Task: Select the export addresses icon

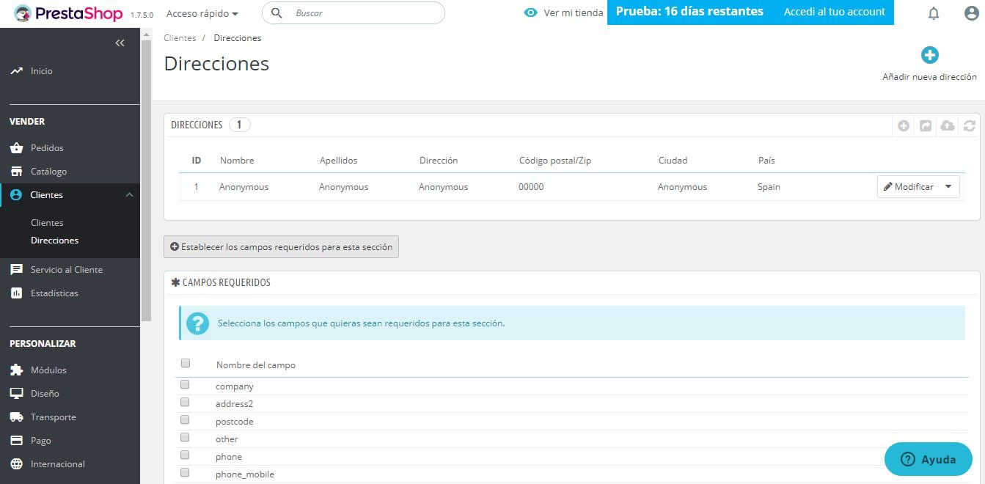Action: click(x=925, y=125)
